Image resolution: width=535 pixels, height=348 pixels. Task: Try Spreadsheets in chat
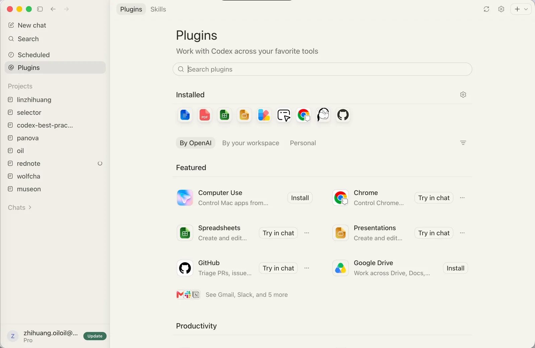pyautogui.click(x=278, y=233)
